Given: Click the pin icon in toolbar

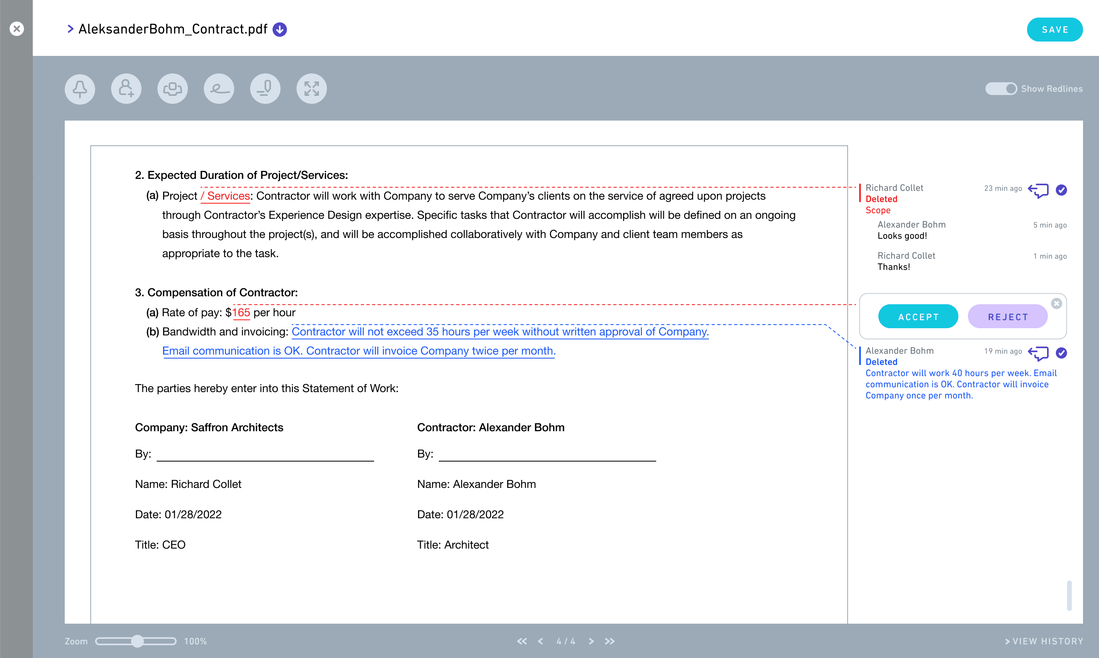Looking at the screenshot, I should [x=80, y=89].
